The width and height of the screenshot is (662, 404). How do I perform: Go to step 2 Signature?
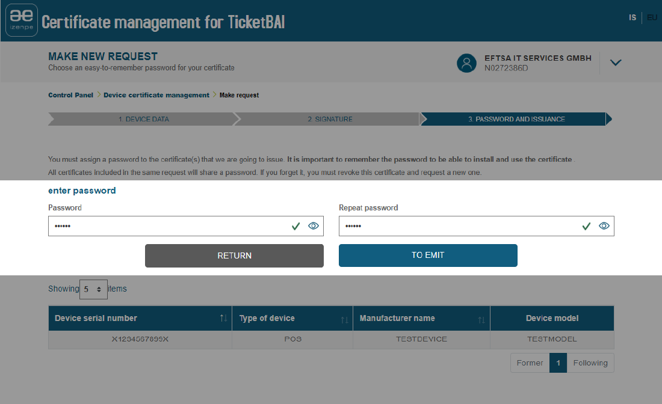coord(330,119)
